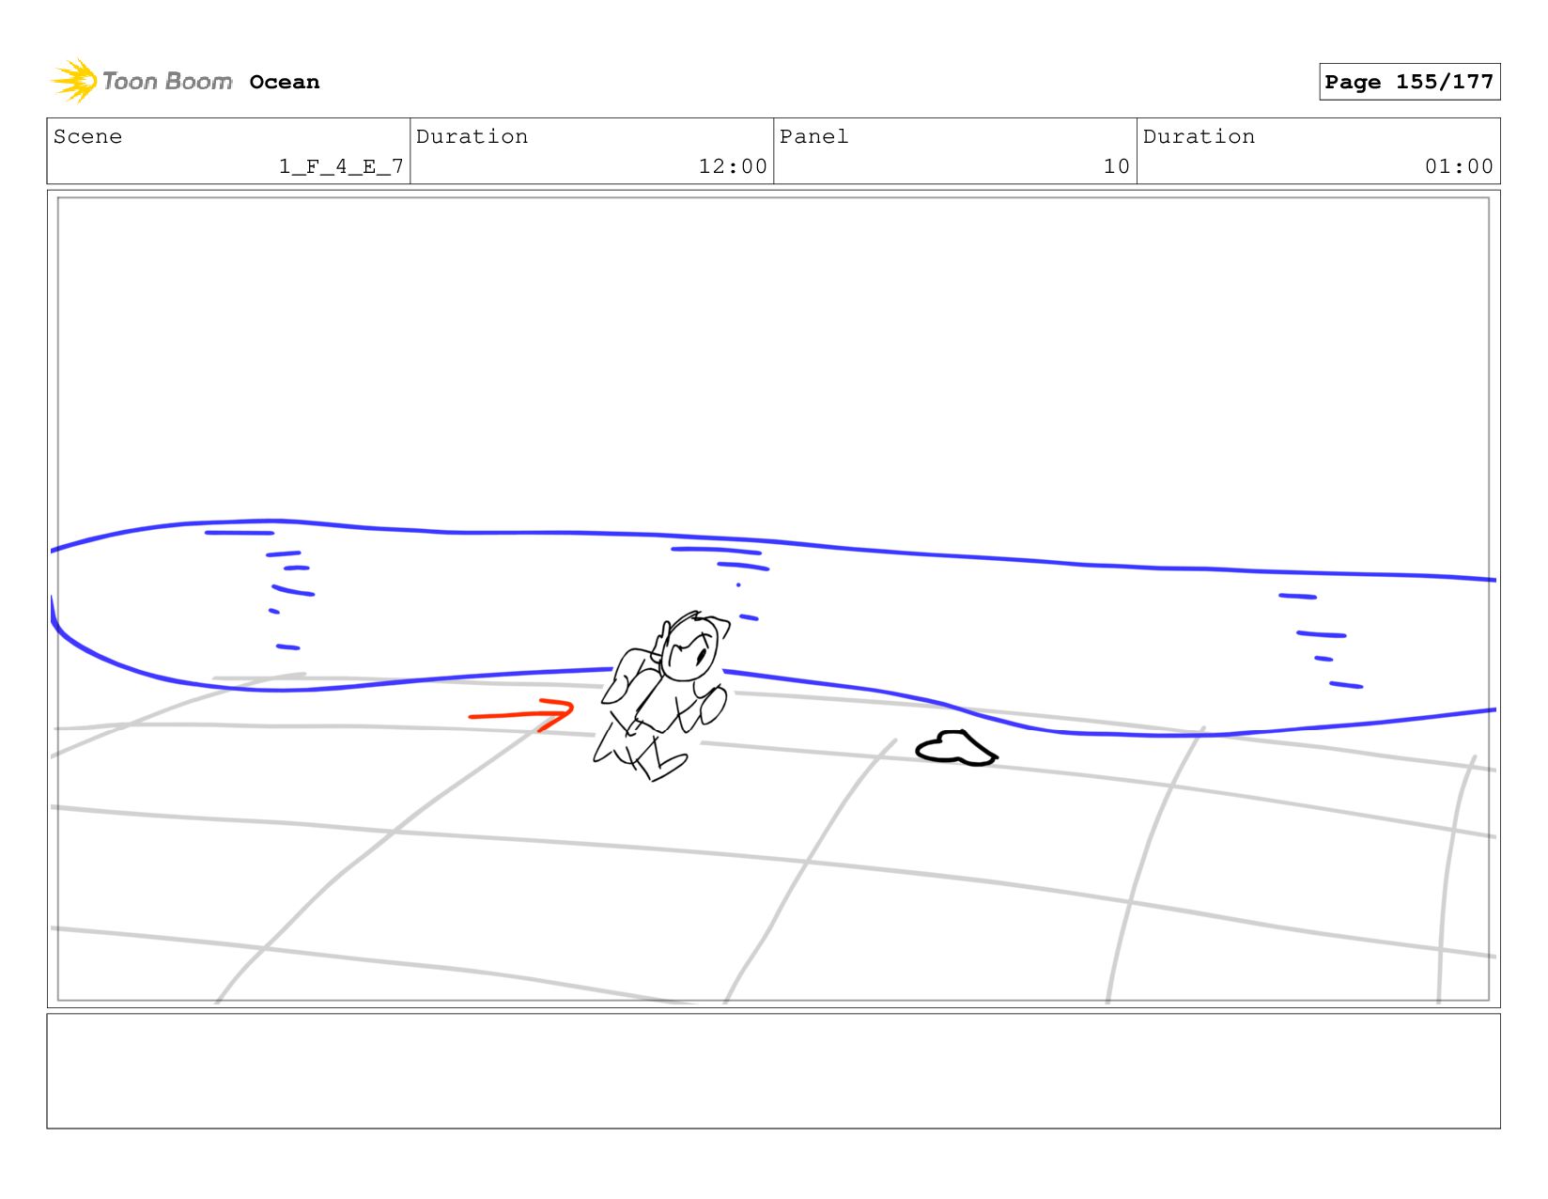Click the running character sketch

click(x=661, y=695)
